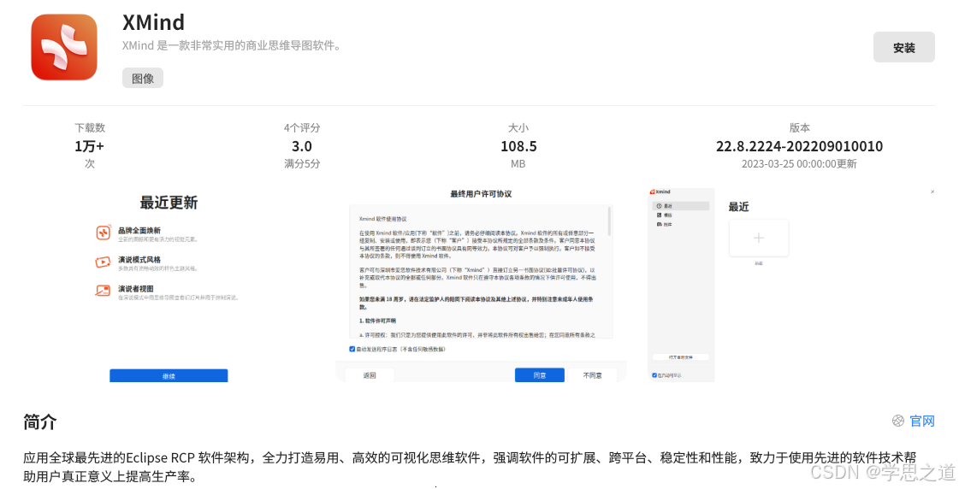Screen dimensions: 959x489
Task: Click the 108.5 size value
Action: click(x=518, y=146)
